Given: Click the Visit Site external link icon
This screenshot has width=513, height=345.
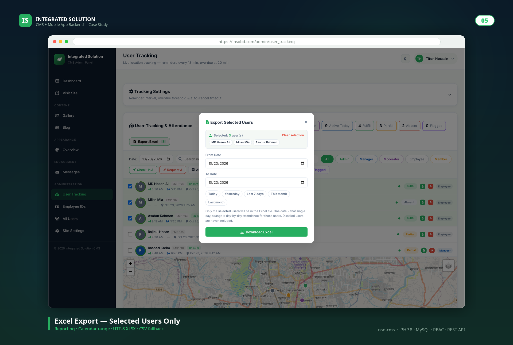Looking at the screenshot, I should 57,93.
